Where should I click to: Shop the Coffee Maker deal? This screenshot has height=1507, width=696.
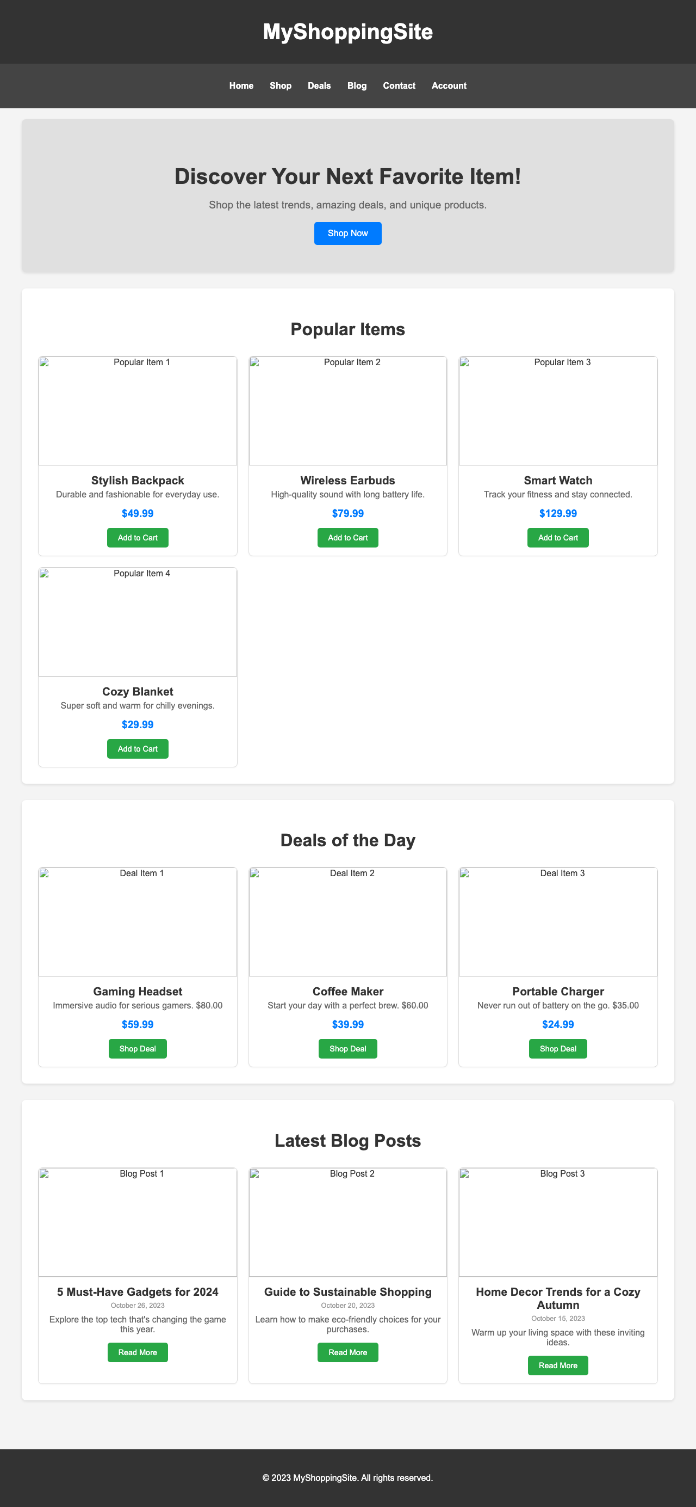tap(347, 1048)
